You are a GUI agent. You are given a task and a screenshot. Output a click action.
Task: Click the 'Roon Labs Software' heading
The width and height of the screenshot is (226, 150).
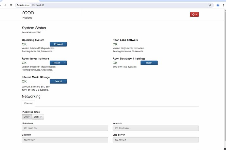(125, 40)
